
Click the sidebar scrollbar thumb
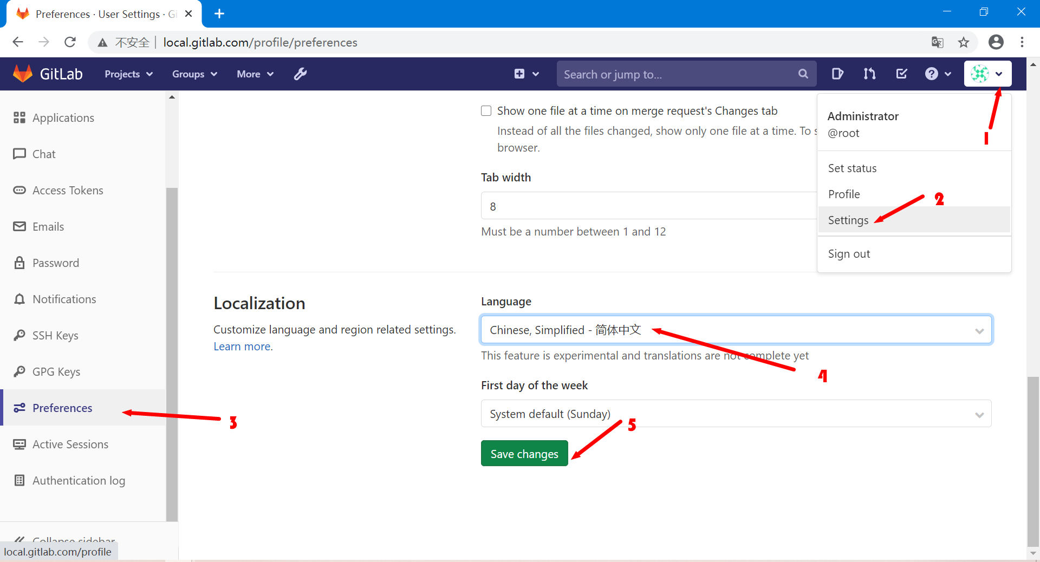click(x=172, y=354)
